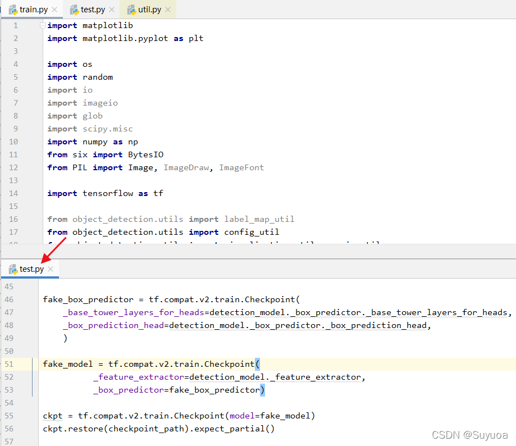Place cursor on 'import tensorflow as tf'
This screenshot has height=446, width=516.
[106, 193]
